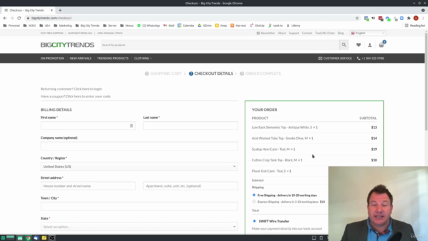Open the files icon in taskbar
Screen dimensions: 428x241
(x=20, y=238)
